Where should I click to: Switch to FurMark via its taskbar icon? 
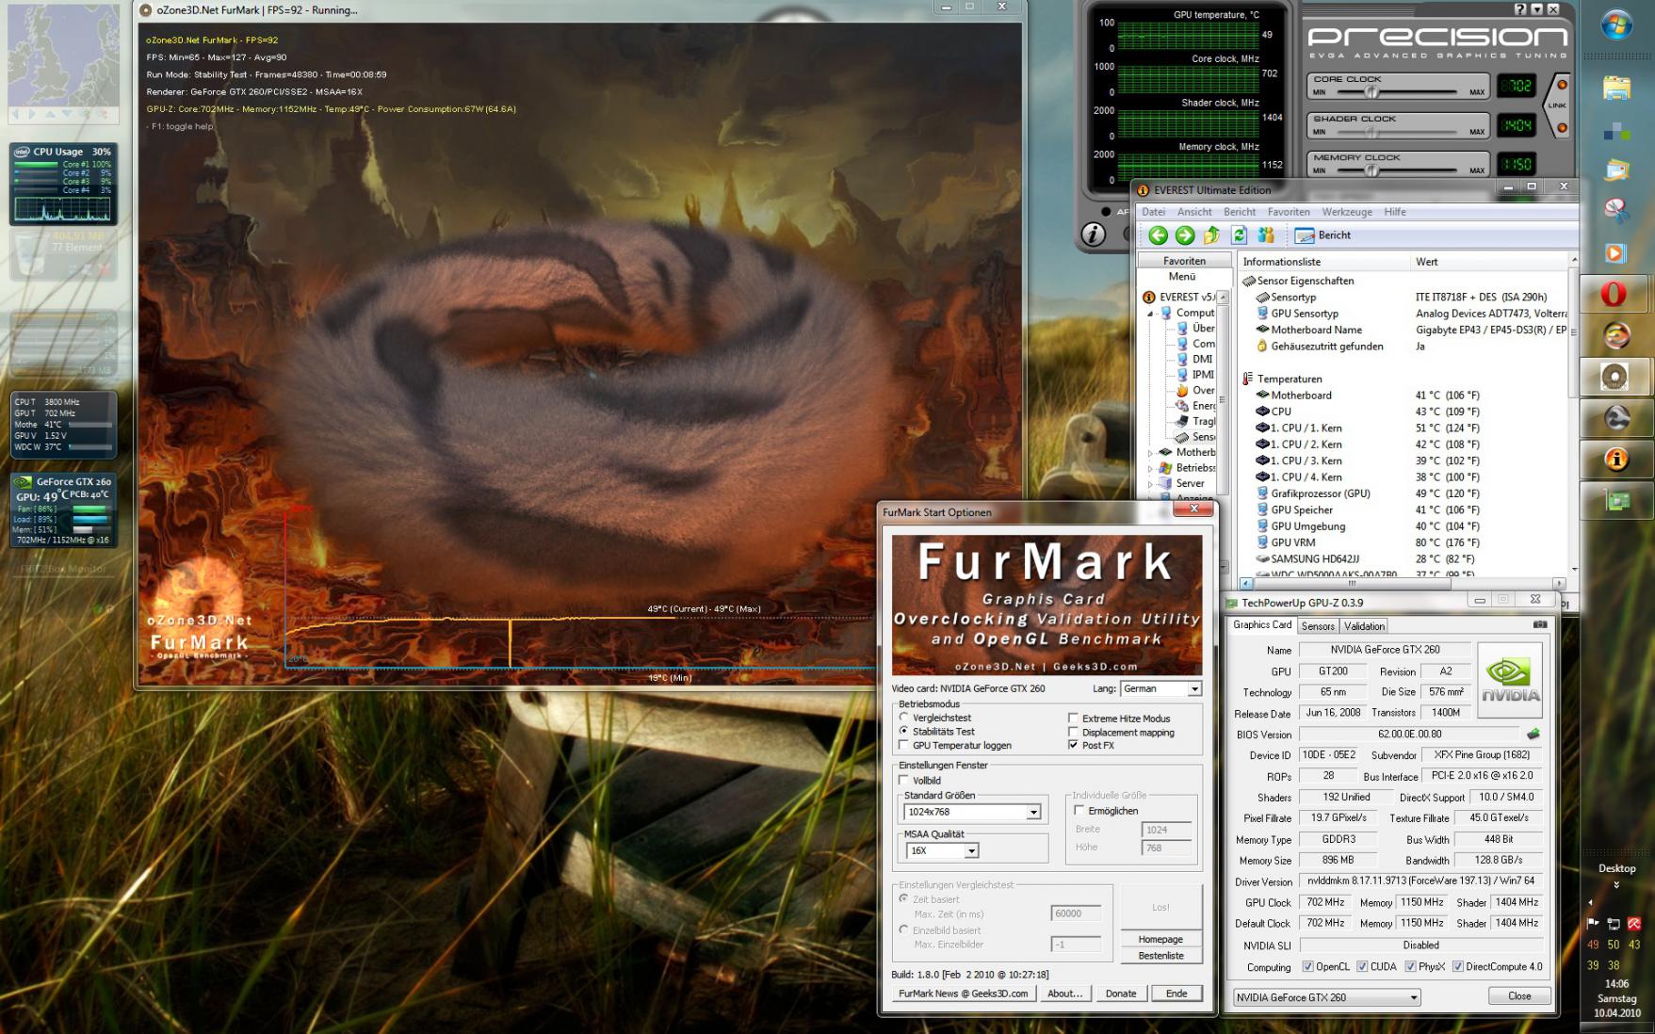click(x=1614, y=378)
